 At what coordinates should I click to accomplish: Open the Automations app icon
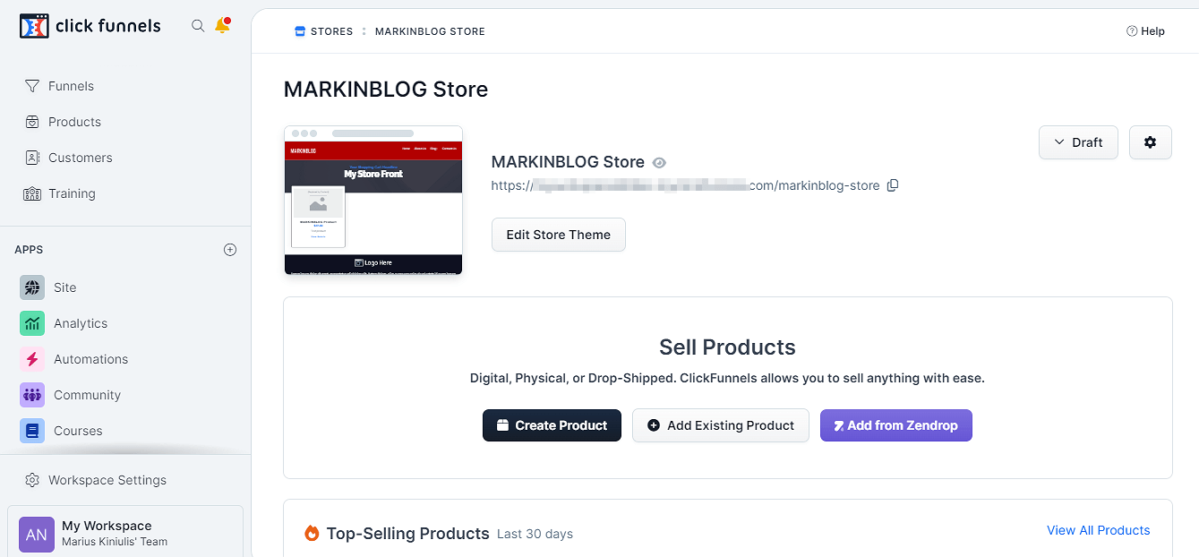pos(32,359)
